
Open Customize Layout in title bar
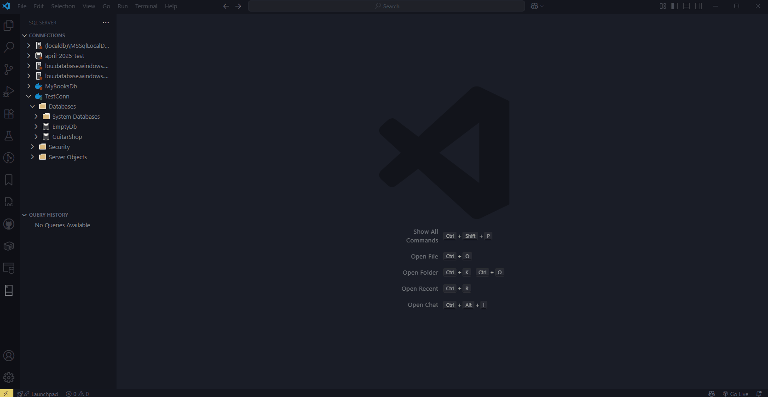point(663,6)
